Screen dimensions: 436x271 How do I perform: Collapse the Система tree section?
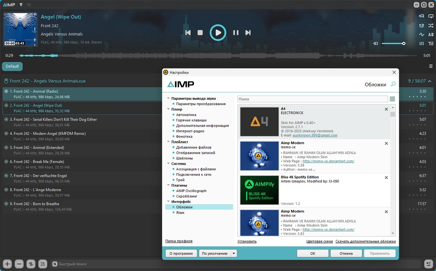(168, 164)
